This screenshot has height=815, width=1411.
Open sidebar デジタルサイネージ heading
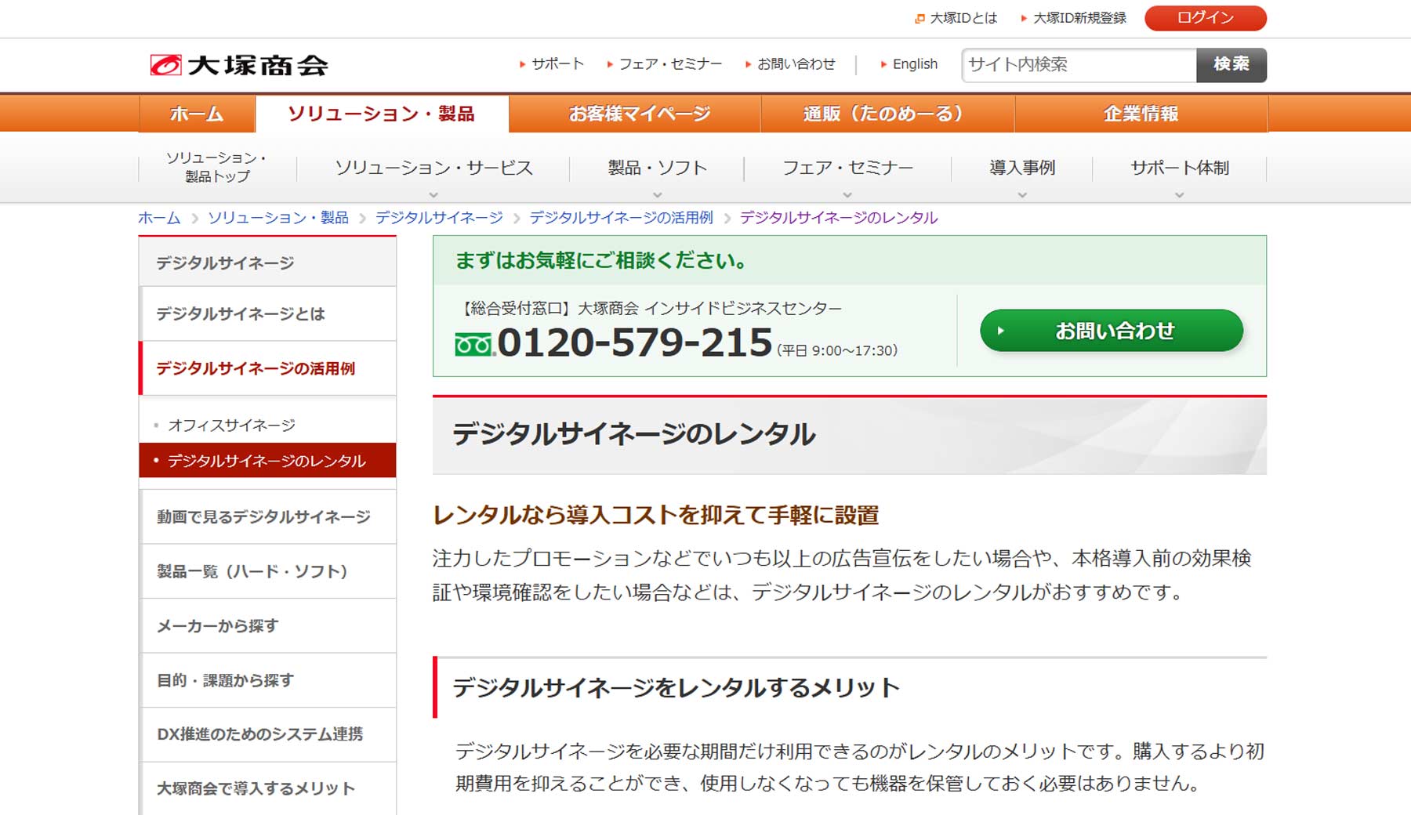pyautogui.click(x=267, y=263)
